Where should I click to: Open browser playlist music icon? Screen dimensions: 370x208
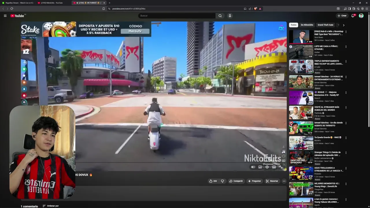[345, 9]
